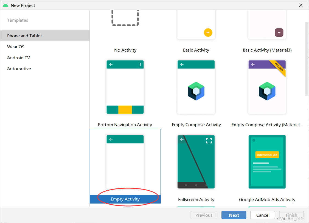Click the Google AdMob Ads Activity label
Viewport: 309px width, 223px height.
(267, 200)
